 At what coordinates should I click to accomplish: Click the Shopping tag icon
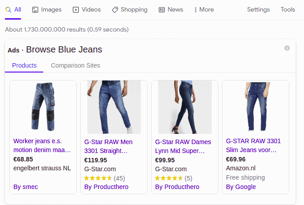click(115, 10)
